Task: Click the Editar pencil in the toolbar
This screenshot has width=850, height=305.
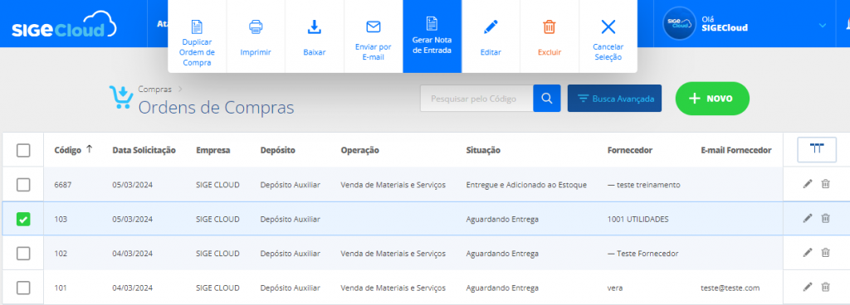Action: click(x=491, y=27)
